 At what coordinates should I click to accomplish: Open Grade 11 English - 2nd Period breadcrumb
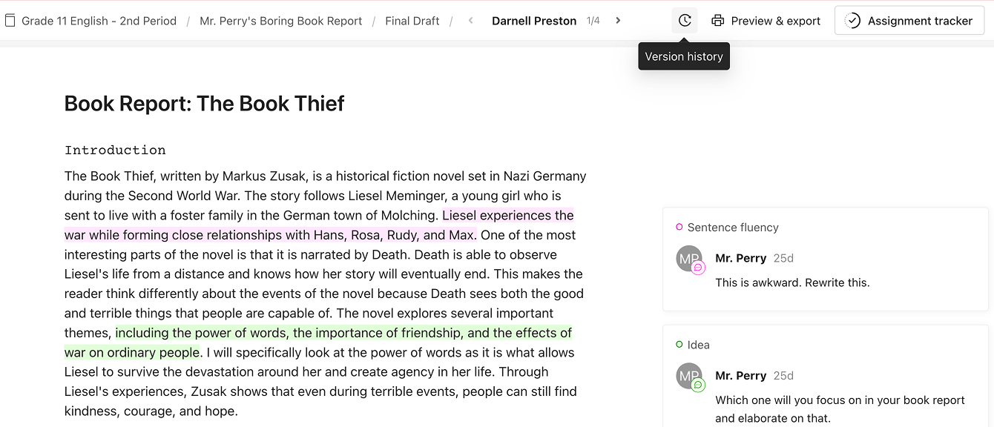(99, 21)
